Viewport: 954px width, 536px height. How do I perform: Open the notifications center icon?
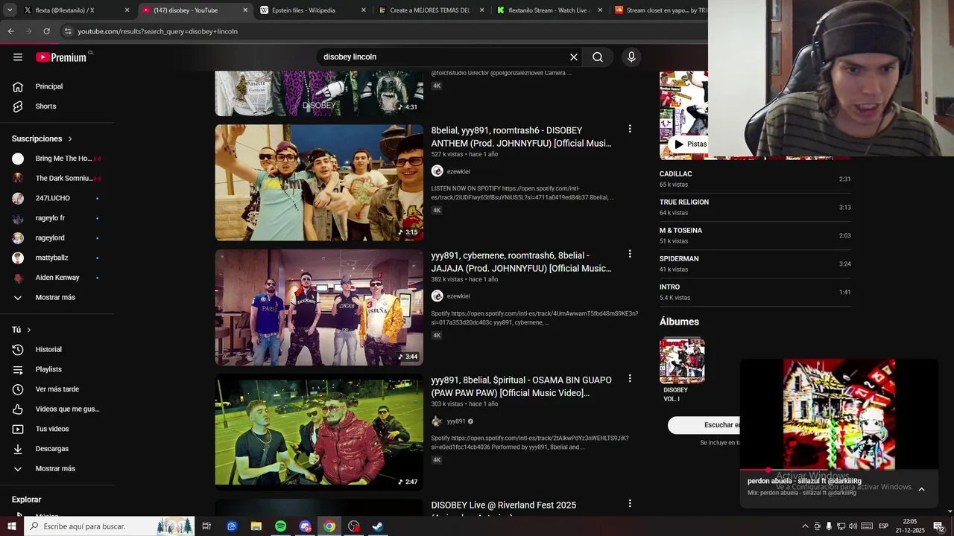click(939, 526)
